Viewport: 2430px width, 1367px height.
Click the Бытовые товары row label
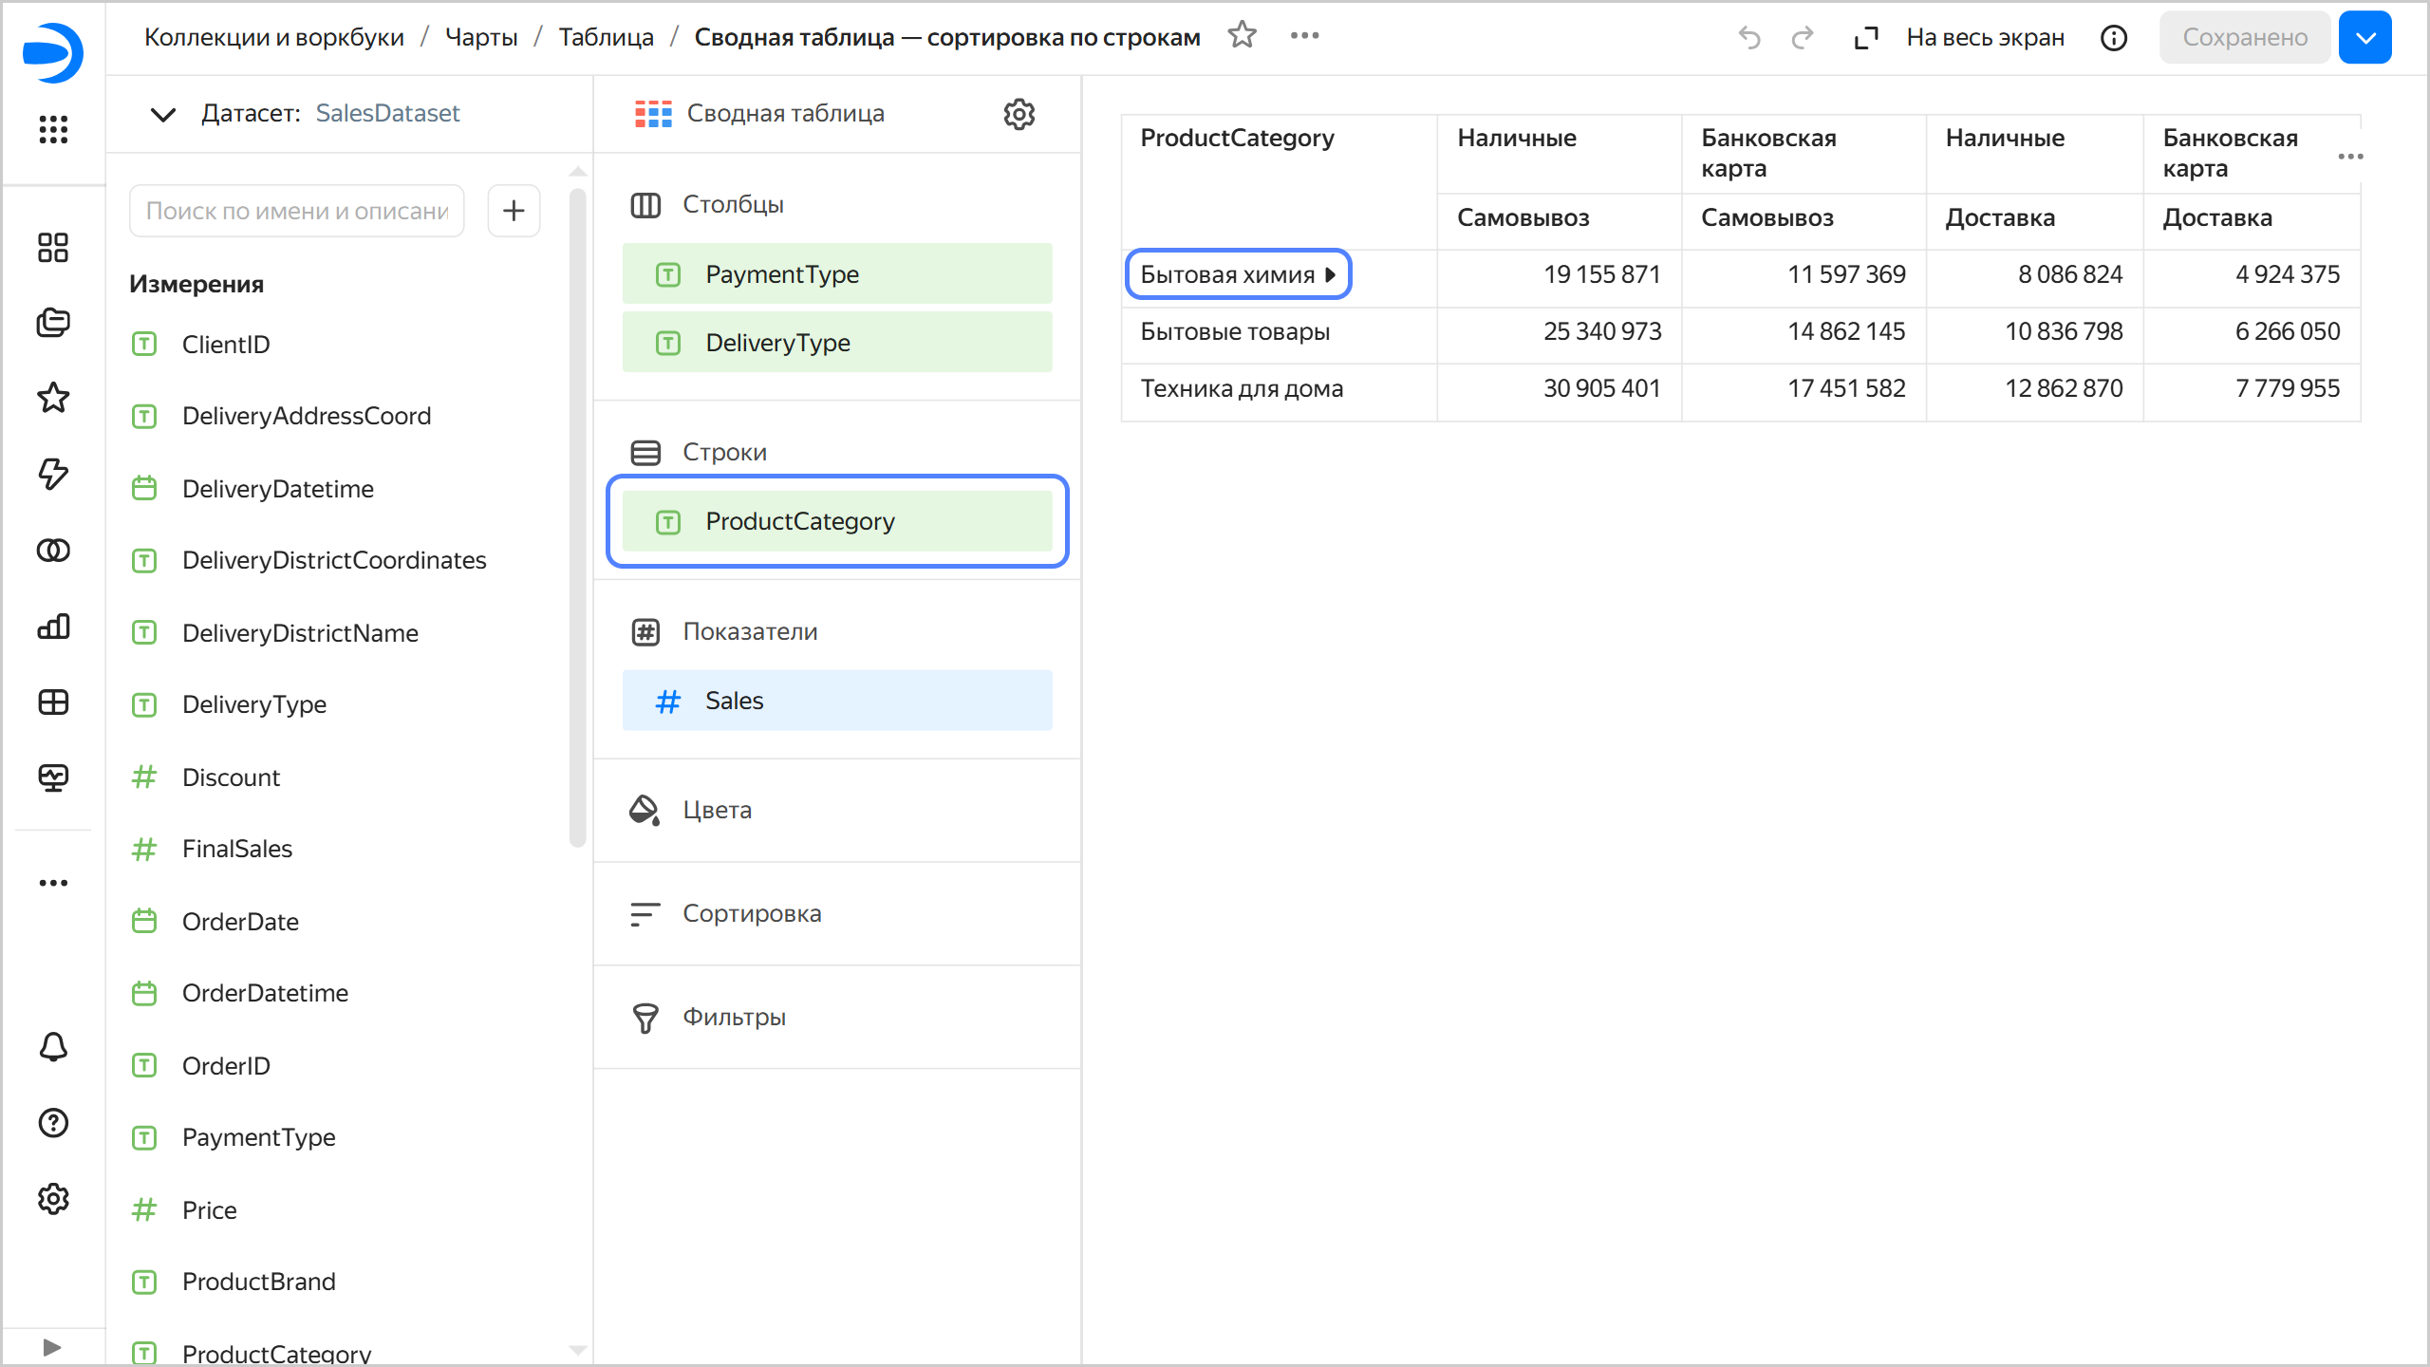pos(1235,331)
